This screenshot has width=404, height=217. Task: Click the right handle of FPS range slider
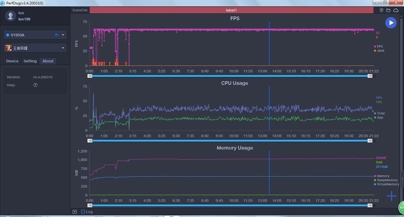pos(370,76)
